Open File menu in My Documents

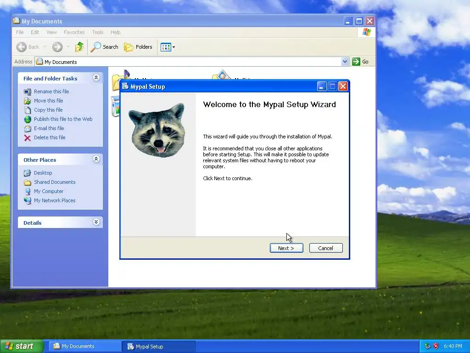tap(20, 32)
